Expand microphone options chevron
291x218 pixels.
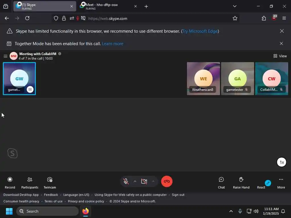point(135,181)
